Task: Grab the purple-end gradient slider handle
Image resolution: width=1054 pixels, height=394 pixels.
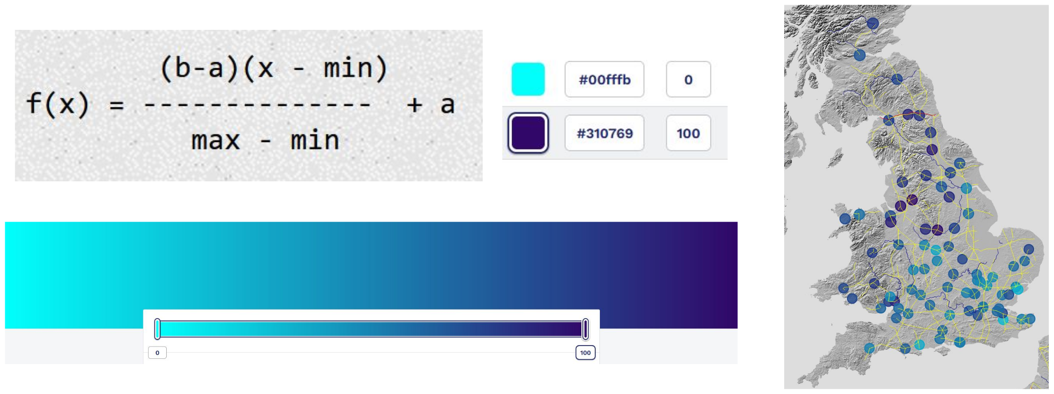Action: click(585, 329)
